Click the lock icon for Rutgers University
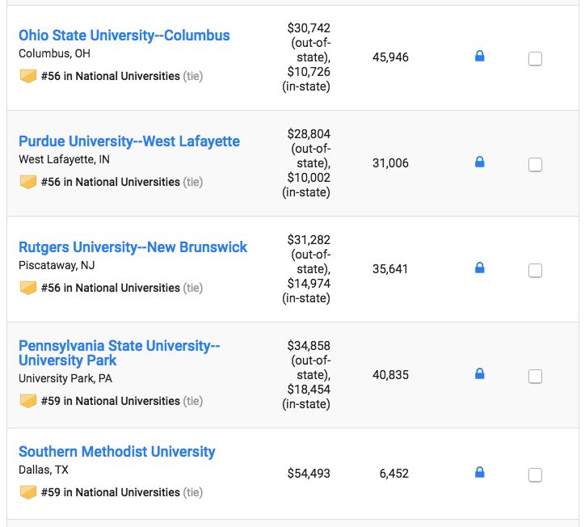The height and width of the screenshot is (527, 585). (x=479, y=268)
